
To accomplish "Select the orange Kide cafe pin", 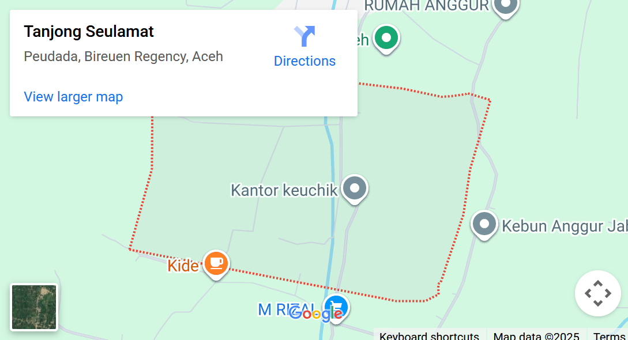I will (216, 265).
